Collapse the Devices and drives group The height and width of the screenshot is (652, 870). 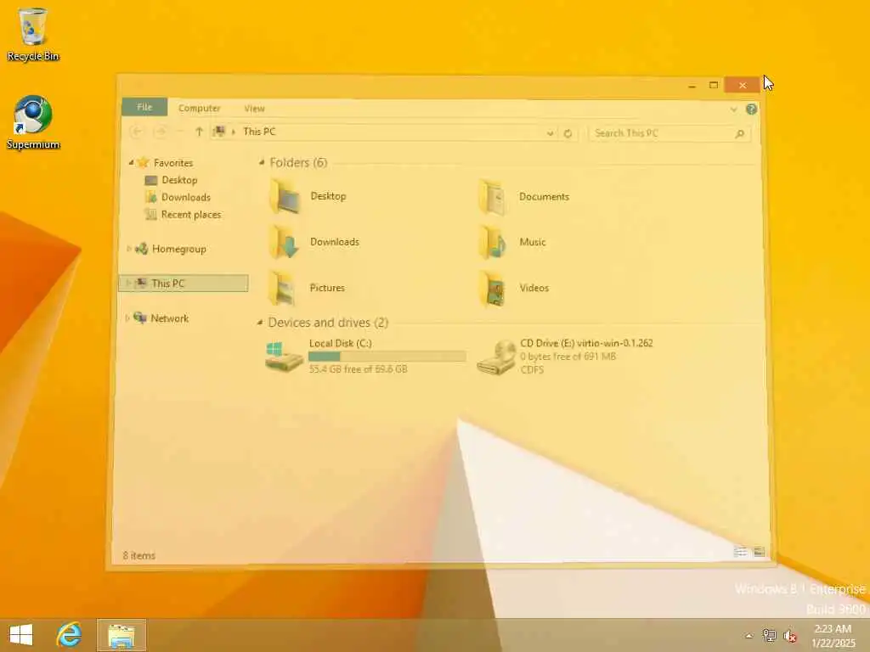tap(260, 322)
